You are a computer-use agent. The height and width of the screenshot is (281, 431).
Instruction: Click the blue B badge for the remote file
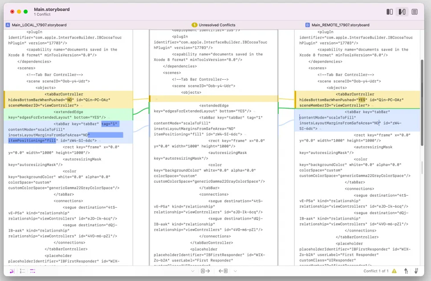[x=307, y=25]
